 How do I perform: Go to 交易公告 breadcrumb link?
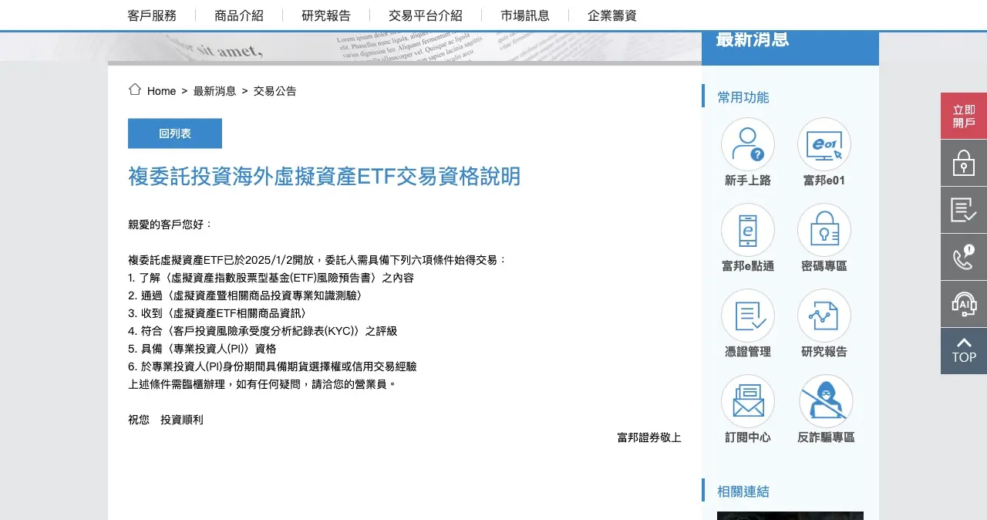tap(275, 91)
